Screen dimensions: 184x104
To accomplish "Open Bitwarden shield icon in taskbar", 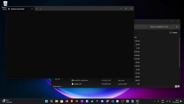I will click(x=87, y=101).
